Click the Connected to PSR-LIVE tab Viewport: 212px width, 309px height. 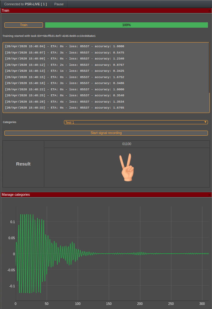point(25,4)
